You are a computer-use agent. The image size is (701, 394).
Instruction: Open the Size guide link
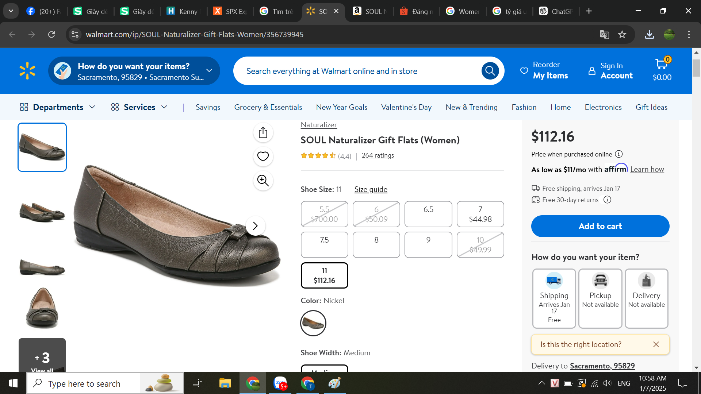[x=371, y=189]
